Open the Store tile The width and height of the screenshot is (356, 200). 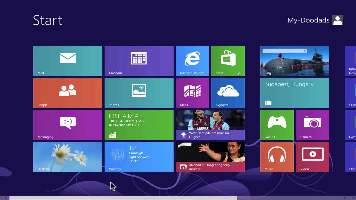point(228,61)
